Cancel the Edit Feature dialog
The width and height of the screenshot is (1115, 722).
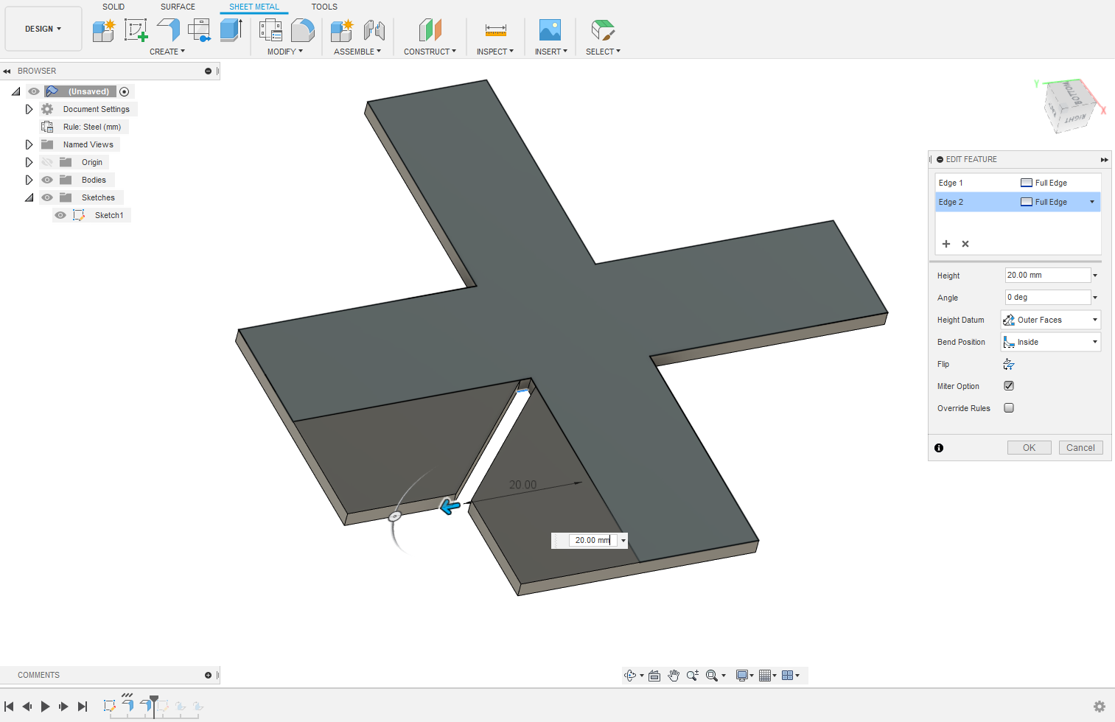point(1080,447)
